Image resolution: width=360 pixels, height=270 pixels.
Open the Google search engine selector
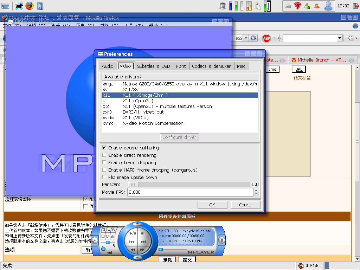352,38
